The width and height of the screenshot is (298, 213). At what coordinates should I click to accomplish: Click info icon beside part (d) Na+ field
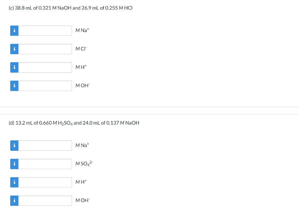click(14, 146)
